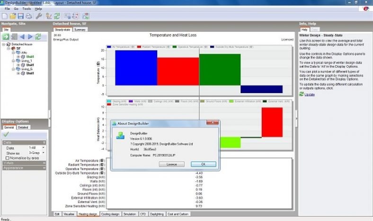Select the Living_1 zone icon
This screenshot has height=221, width=373.
pyautogui.click(x=18, y=61)
